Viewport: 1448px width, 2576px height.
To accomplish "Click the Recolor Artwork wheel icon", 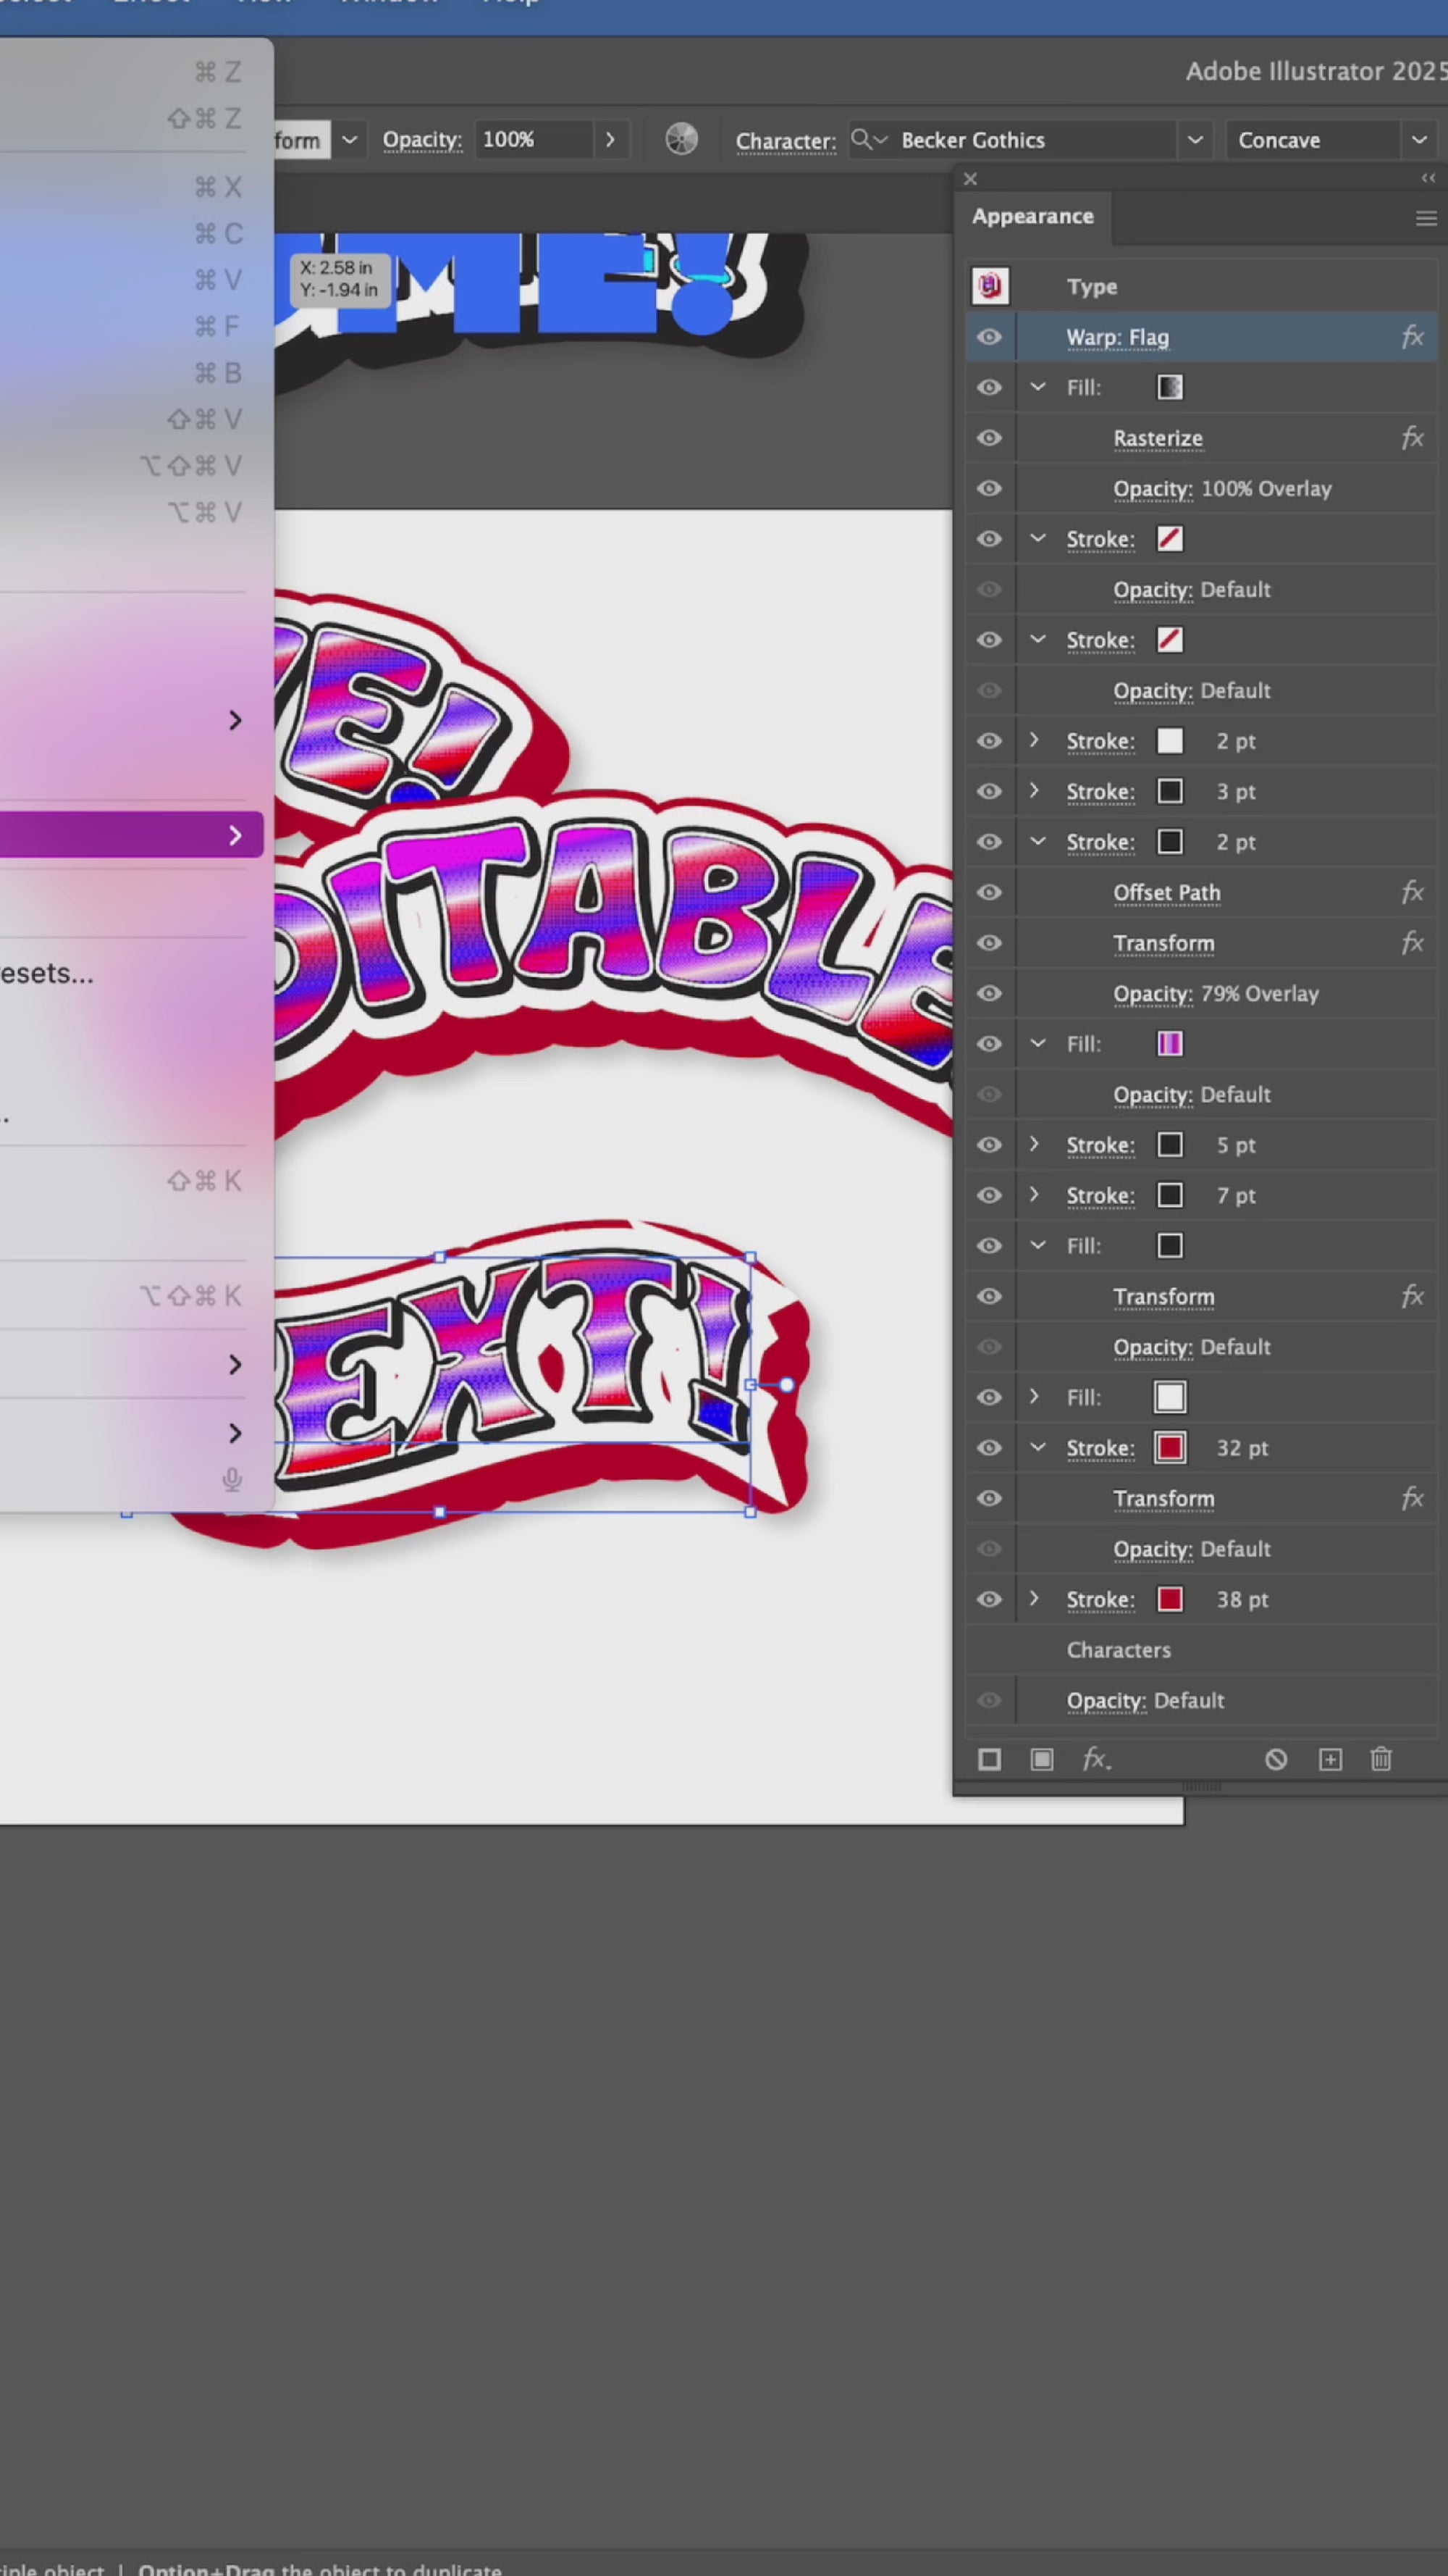I will [681, 140].
